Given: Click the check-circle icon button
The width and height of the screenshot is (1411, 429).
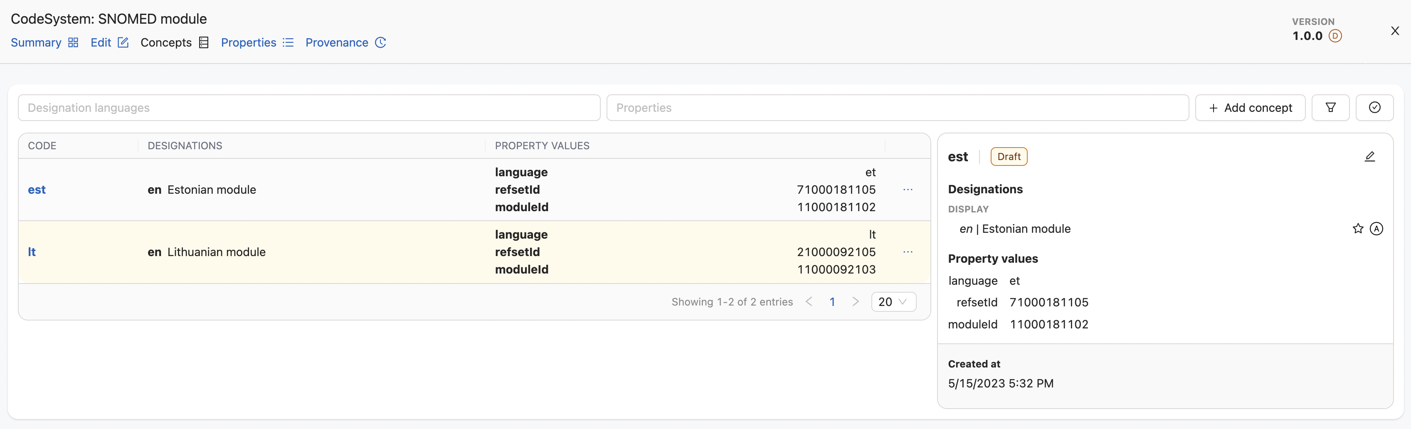Looking at the screenshot, I should click(x=1374, y=108).
